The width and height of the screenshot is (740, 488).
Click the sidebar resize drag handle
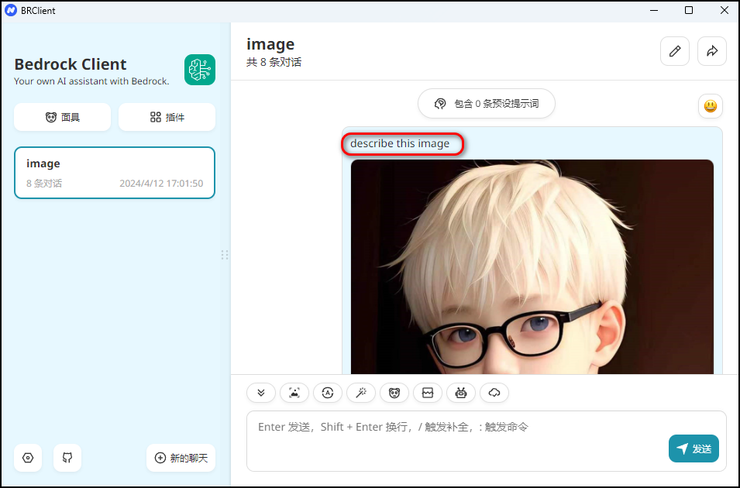click(x=225, y=255)
